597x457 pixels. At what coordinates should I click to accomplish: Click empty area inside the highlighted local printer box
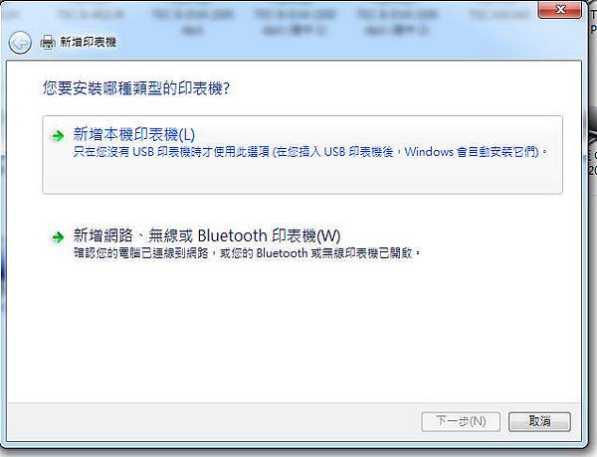302,177
